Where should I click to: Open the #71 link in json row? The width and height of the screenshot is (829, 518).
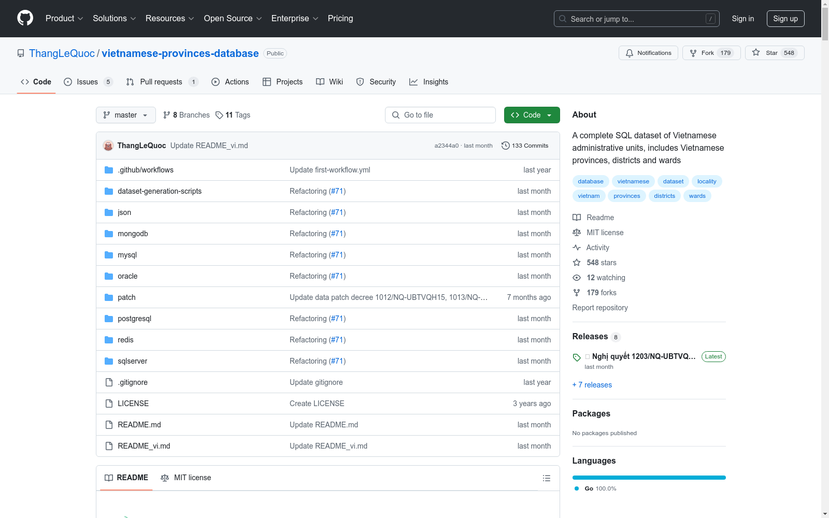(337, 212)
